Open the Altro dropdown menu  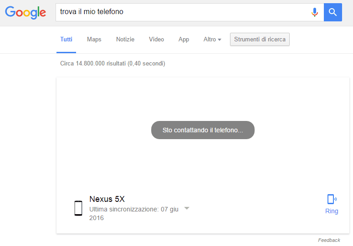(212, 39)
